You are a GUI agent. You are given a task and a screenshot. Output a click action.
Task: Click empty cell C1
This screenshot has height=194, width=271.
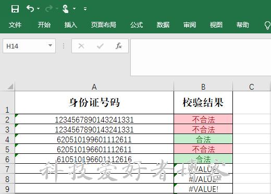252,103
